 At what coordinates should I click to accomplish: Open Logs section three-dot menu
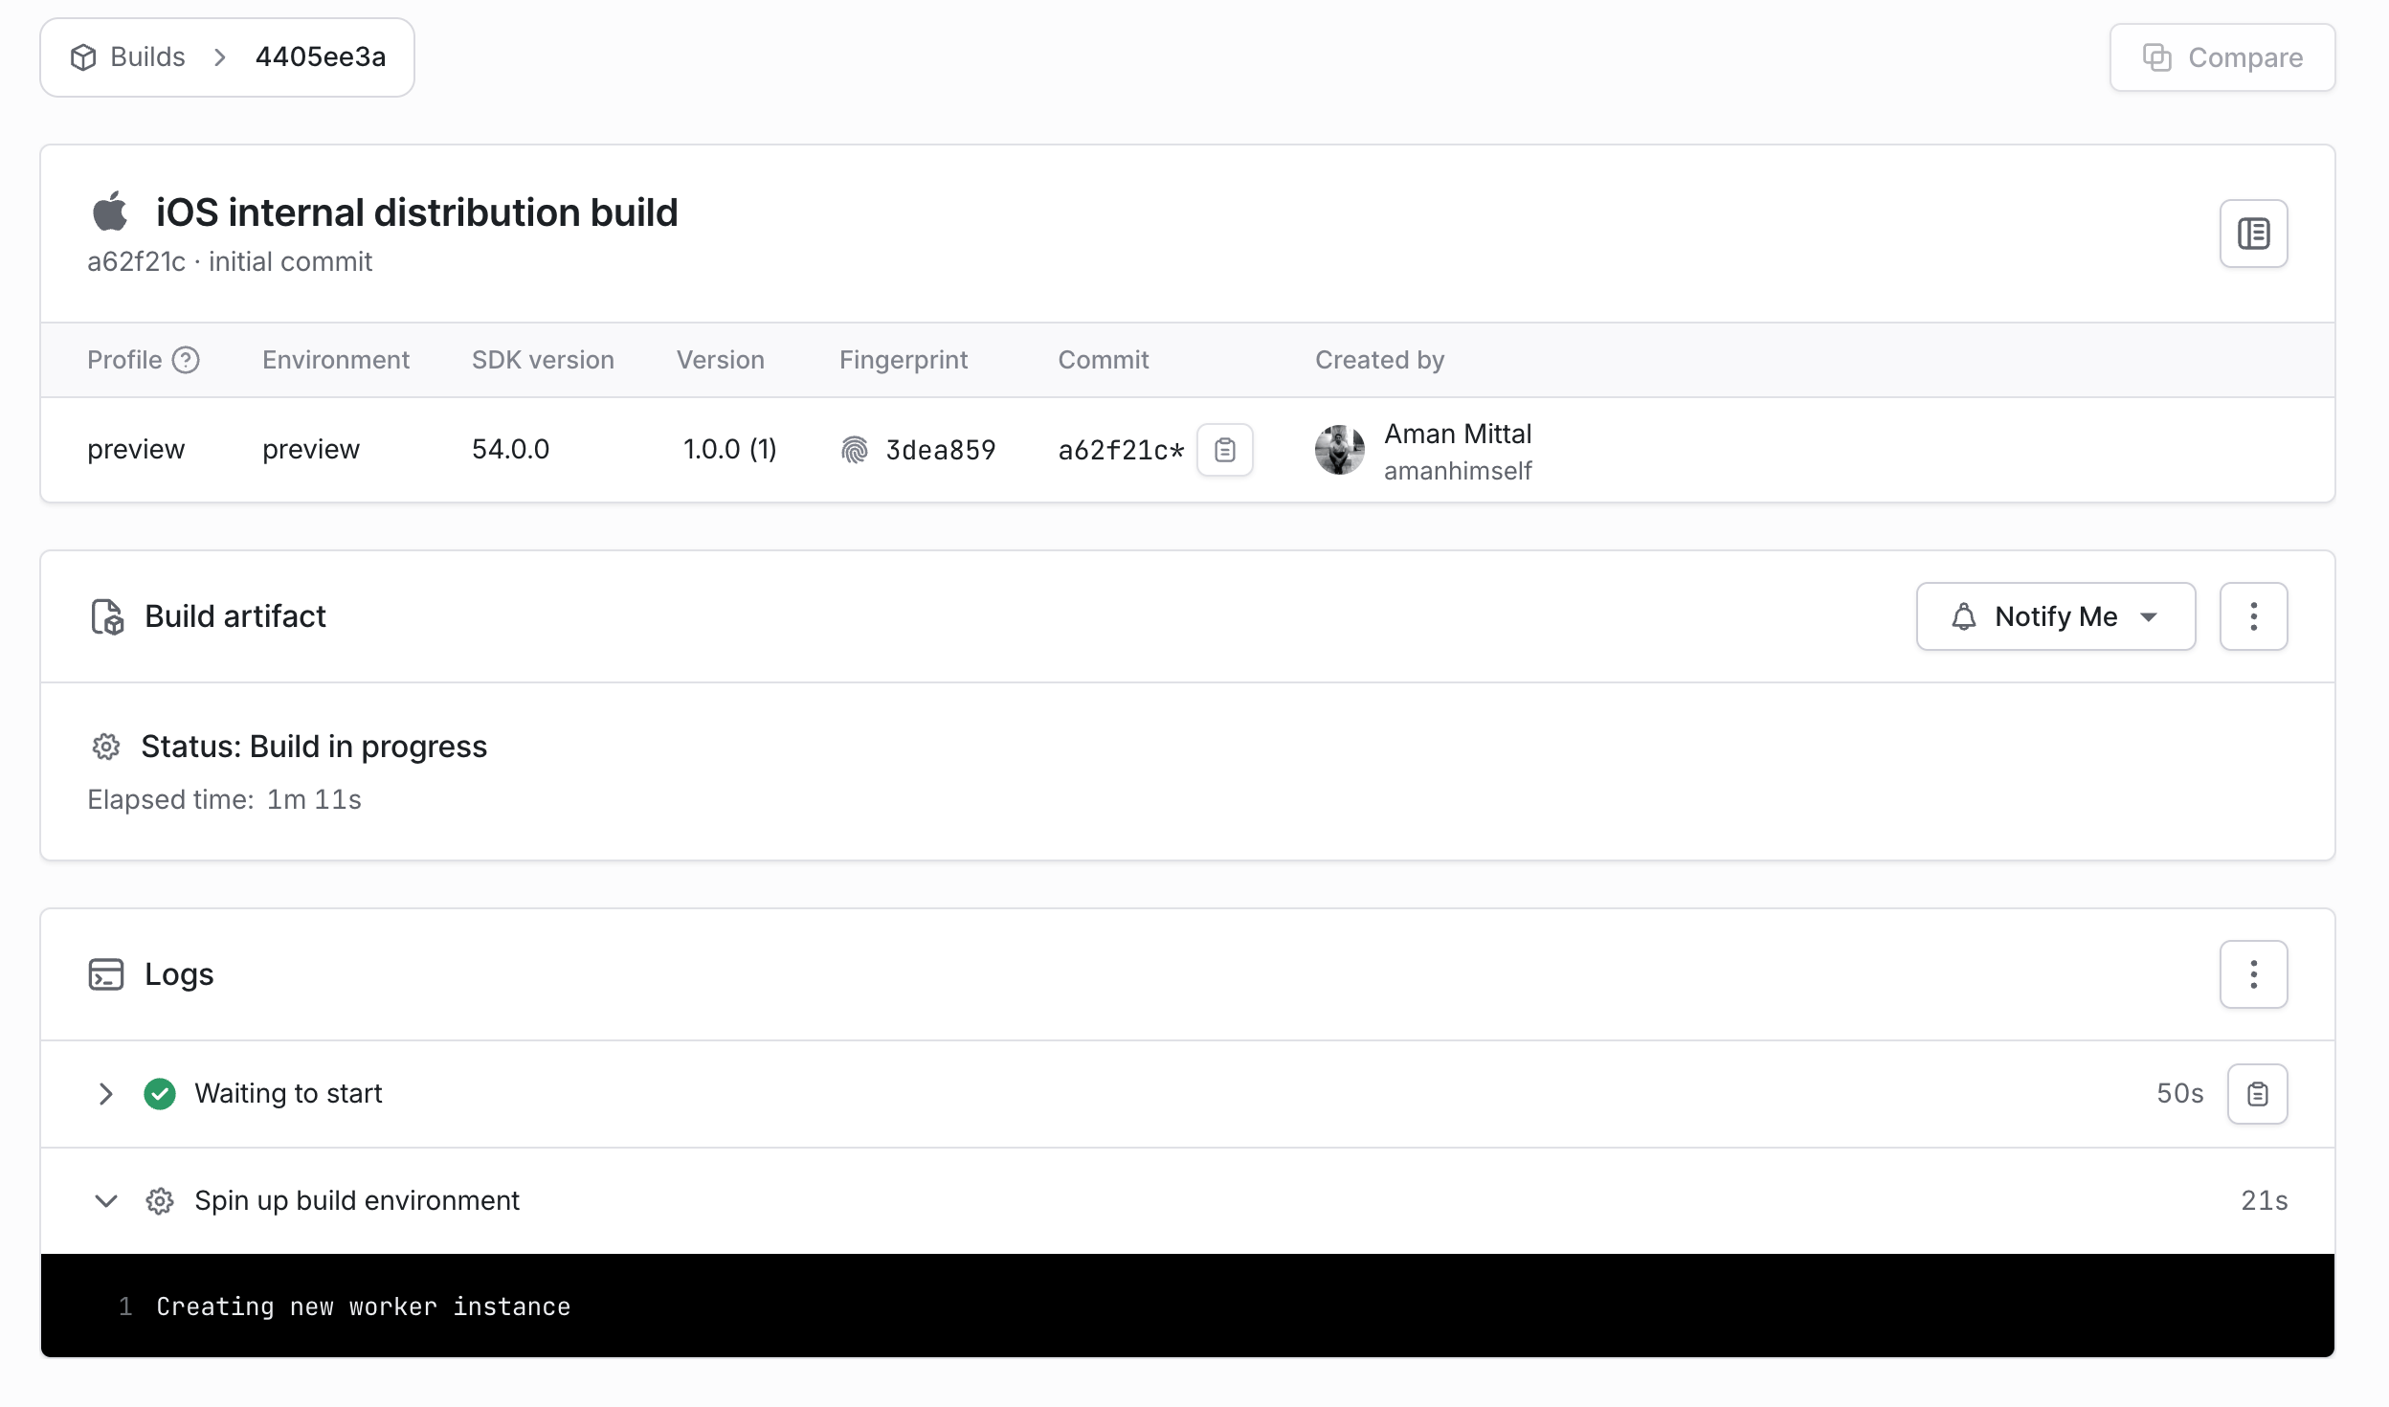click(2252, 974)
